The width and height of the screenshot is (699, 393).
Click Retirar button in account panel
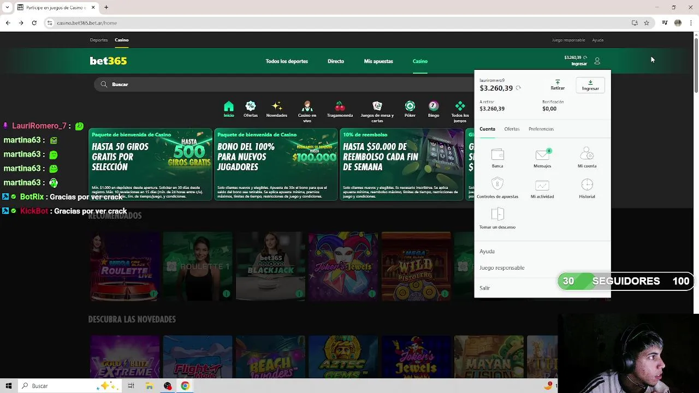[x=558, y=85]
